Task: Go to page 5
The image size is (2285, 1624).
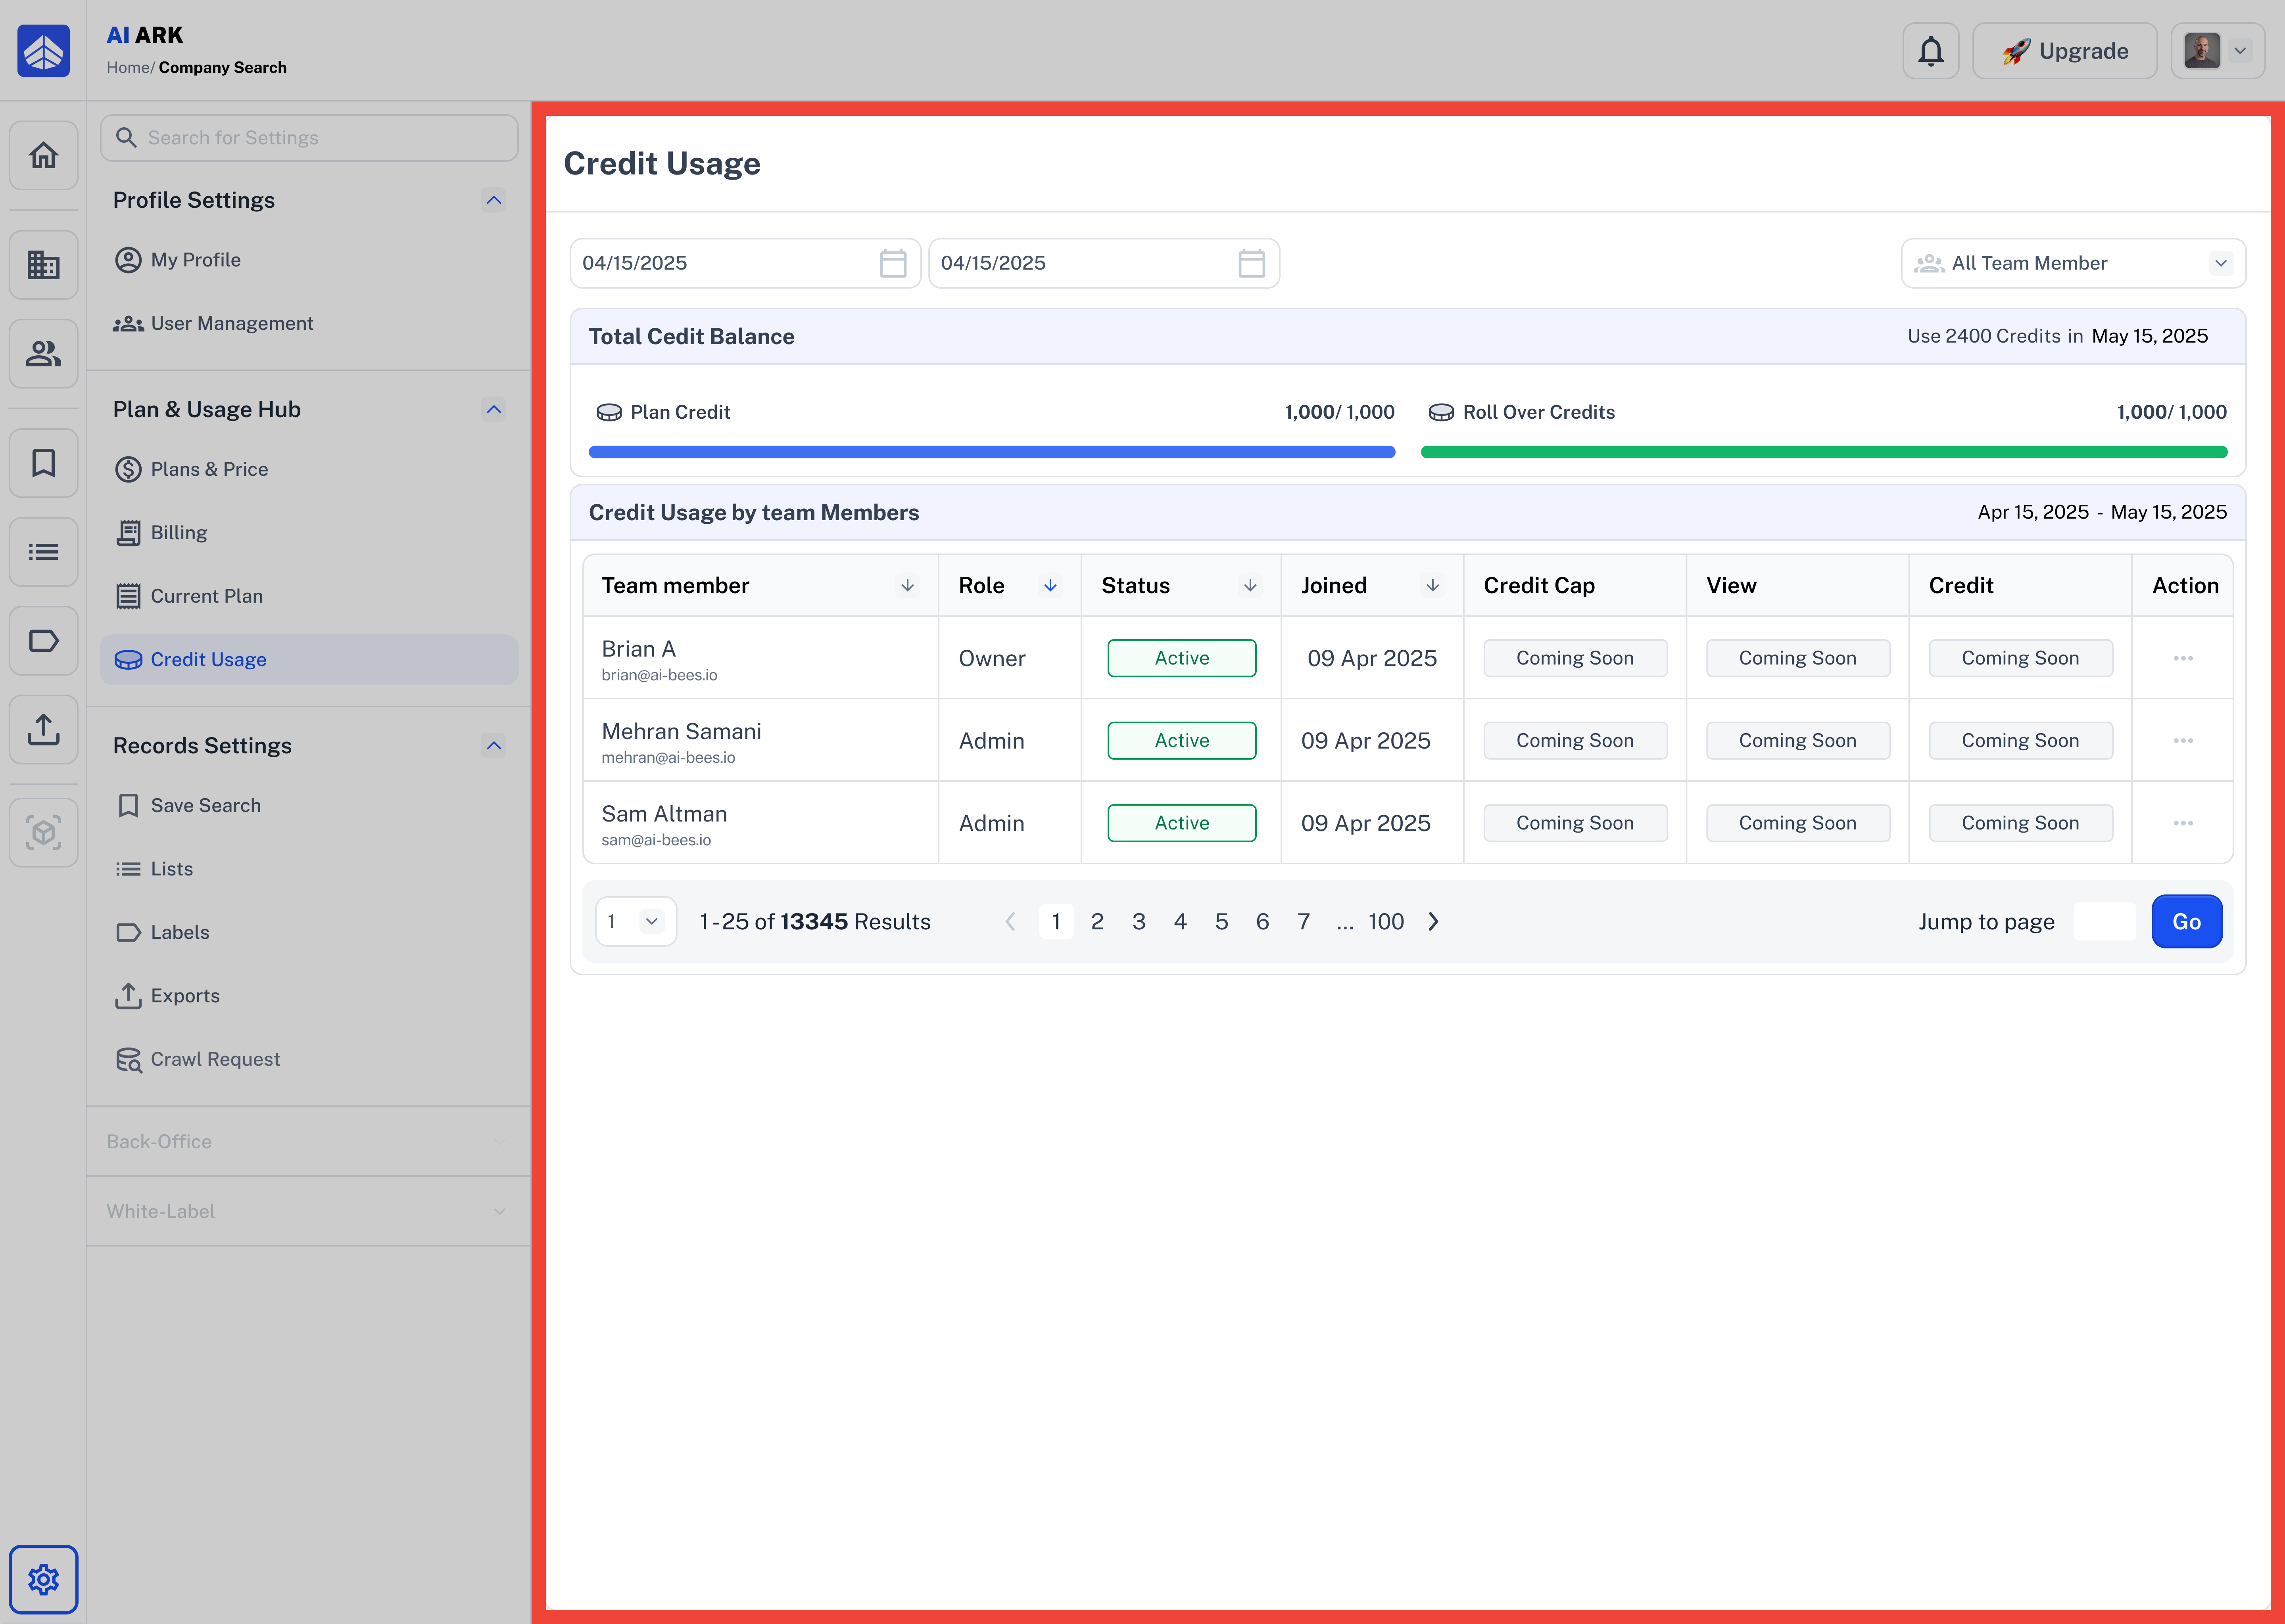Action: point(1221,922)
